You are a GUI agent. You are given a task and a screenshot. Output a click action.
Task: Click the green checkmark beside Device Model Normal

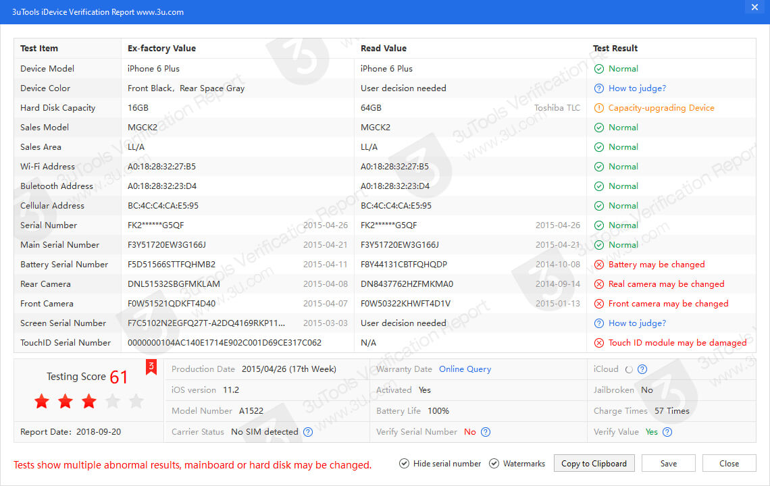coord(598,68)
